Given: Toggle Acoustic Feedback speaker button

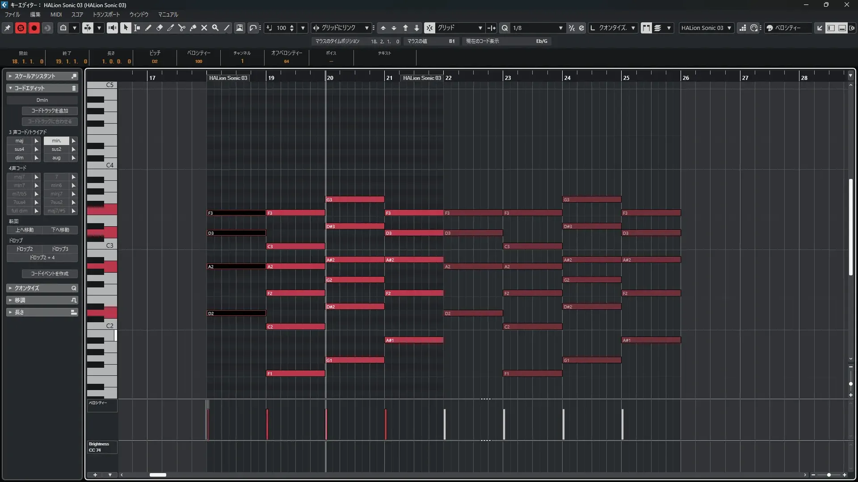Looking at the screenshot, I should (x=112, y=28).
